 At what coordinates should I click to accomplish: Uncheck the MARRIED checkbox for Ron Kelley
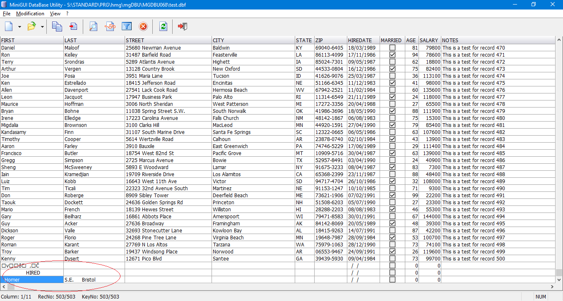pos(392,55)
